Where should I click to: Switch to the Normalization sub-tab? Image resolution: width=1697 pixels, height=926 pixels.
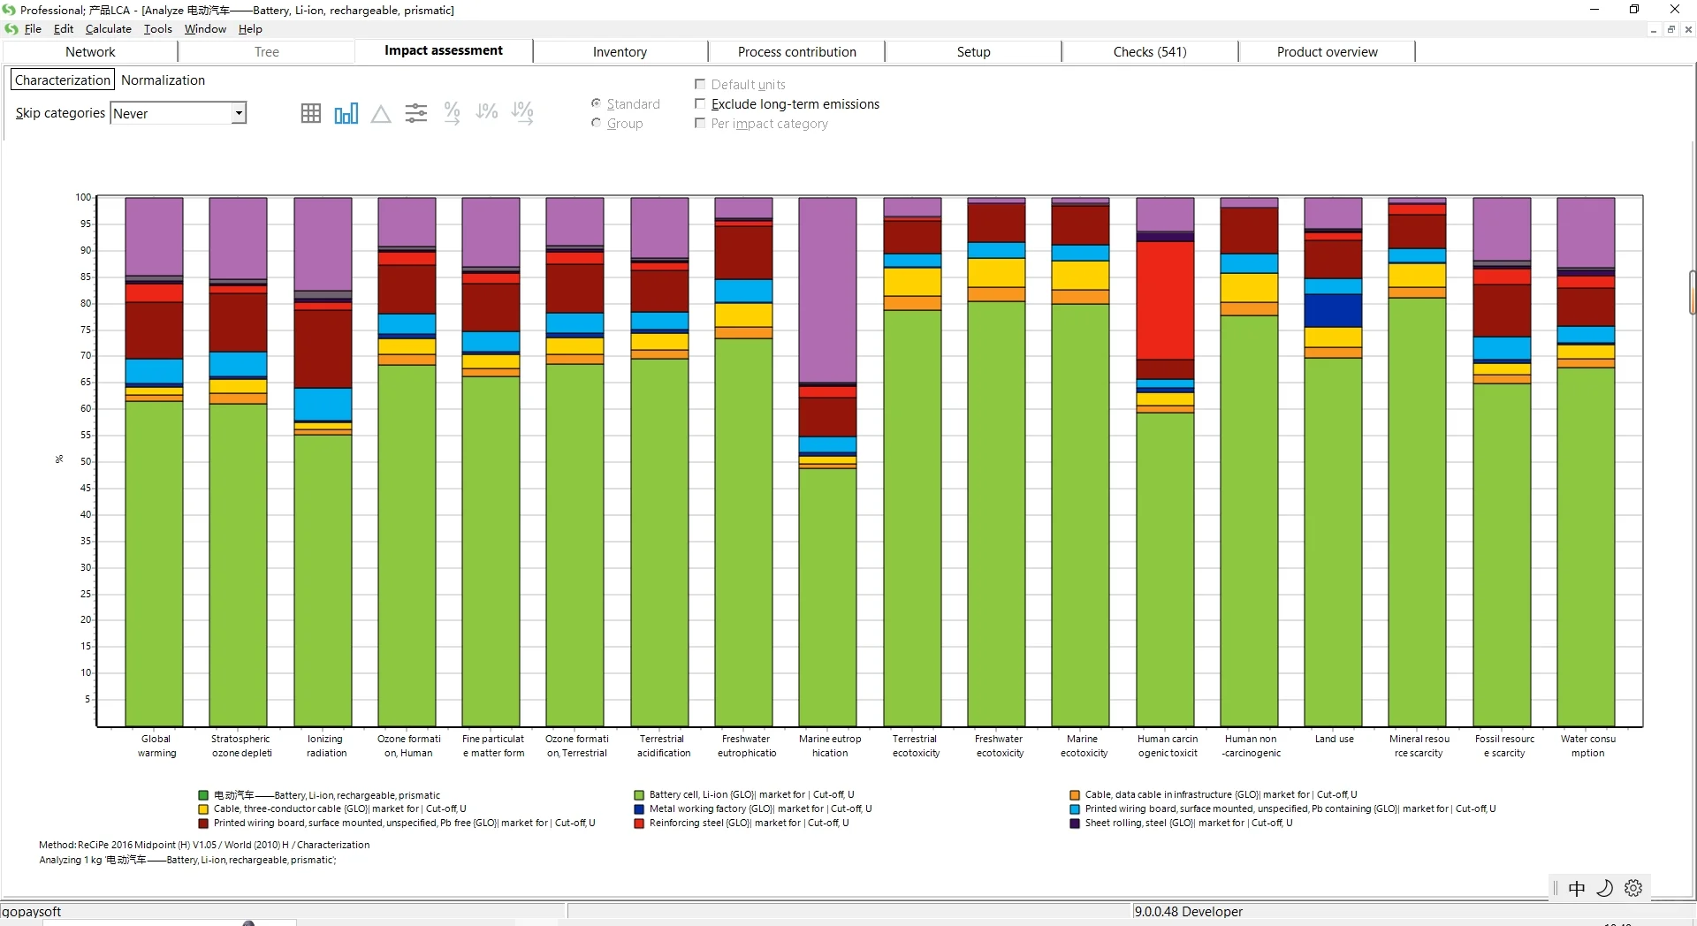click(x=163, y=80)
